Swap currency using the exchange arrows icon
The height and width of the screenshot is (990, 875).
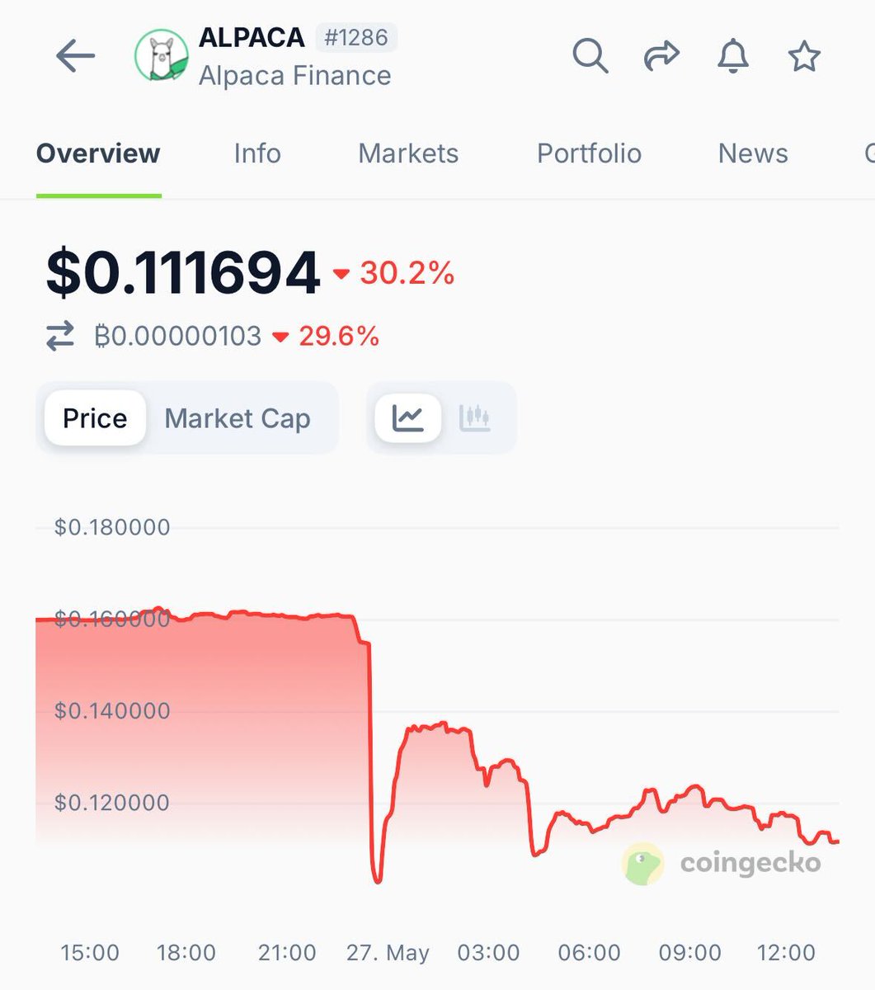coord(59,337)
